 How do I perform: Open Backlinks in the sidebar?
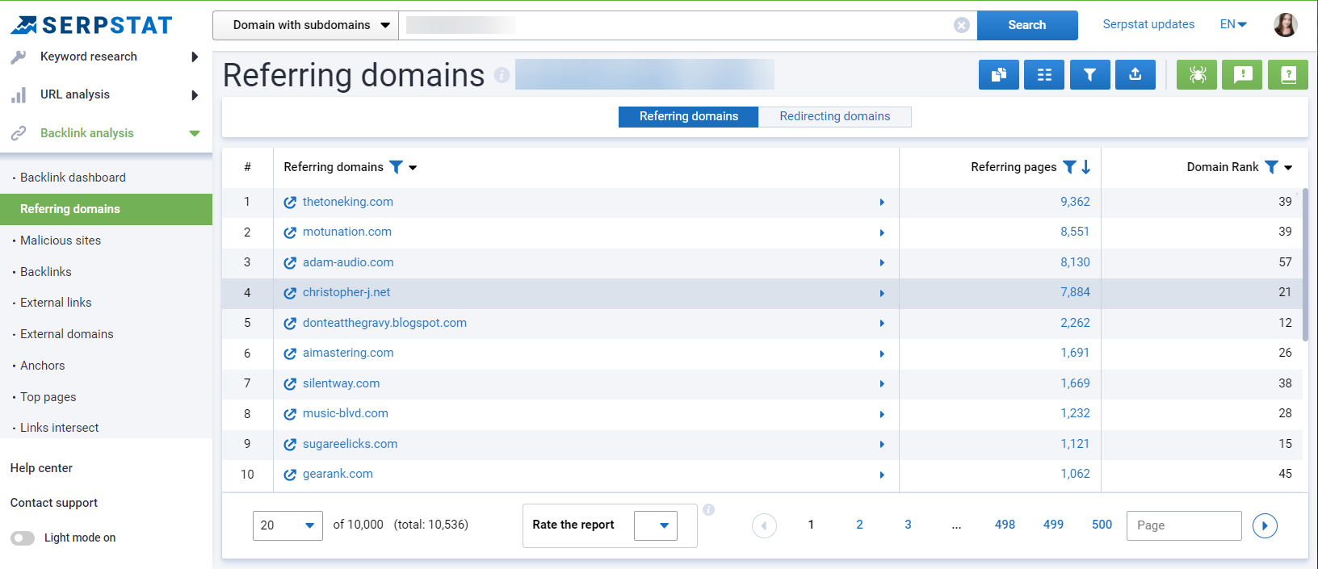coord(46,272)
